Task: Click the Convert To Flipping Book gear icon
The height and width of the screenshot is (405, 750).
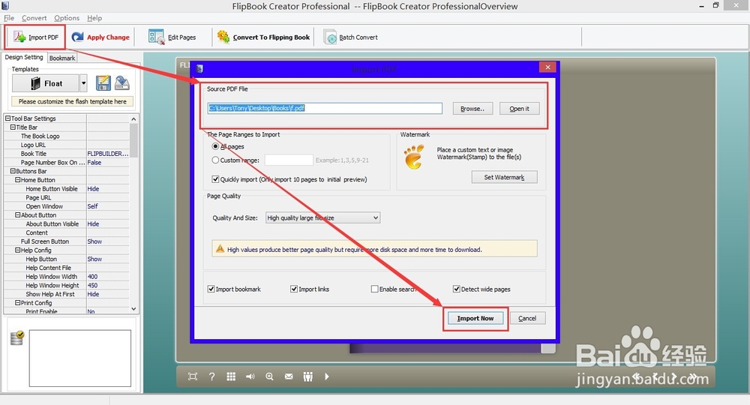Action: (223, 37)
